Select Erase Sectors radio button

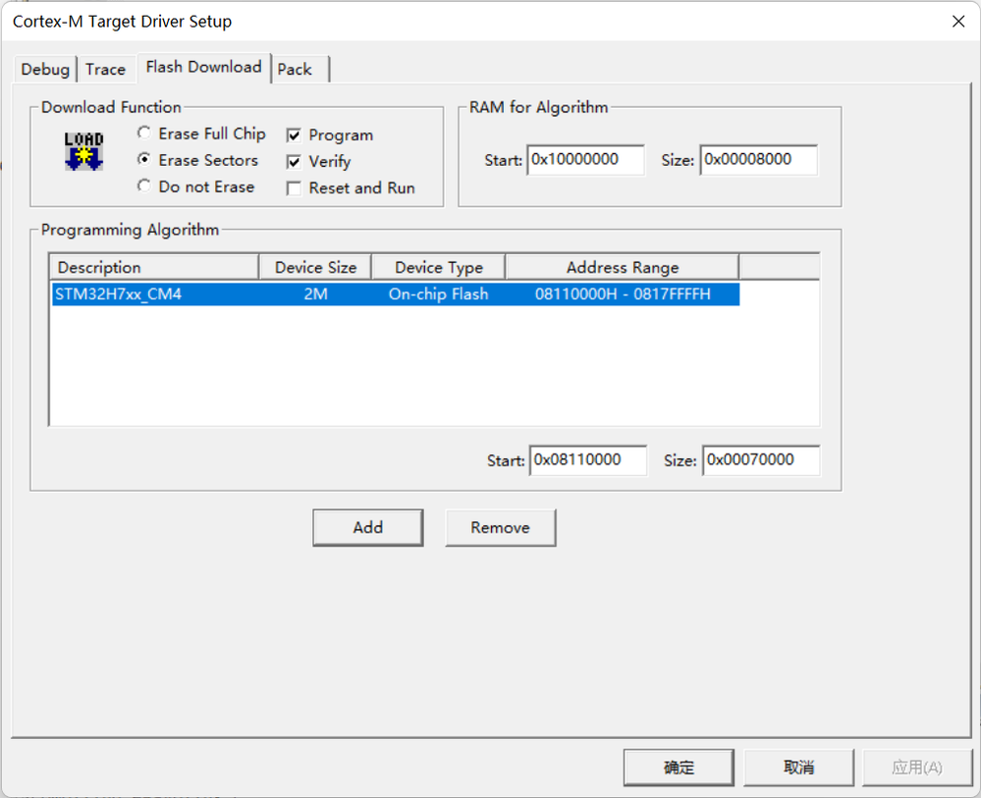(144, 160)
